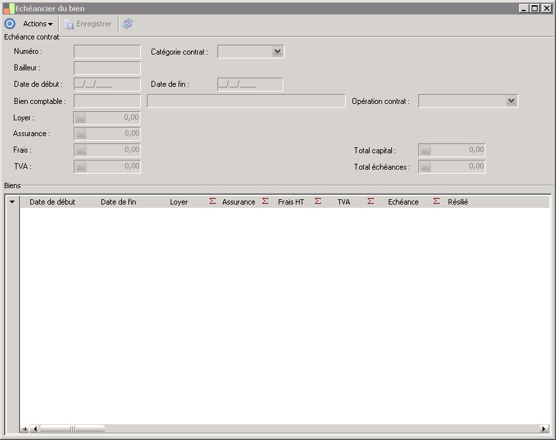Click the Assurance amount value 0,00

(x=132, y=133)
